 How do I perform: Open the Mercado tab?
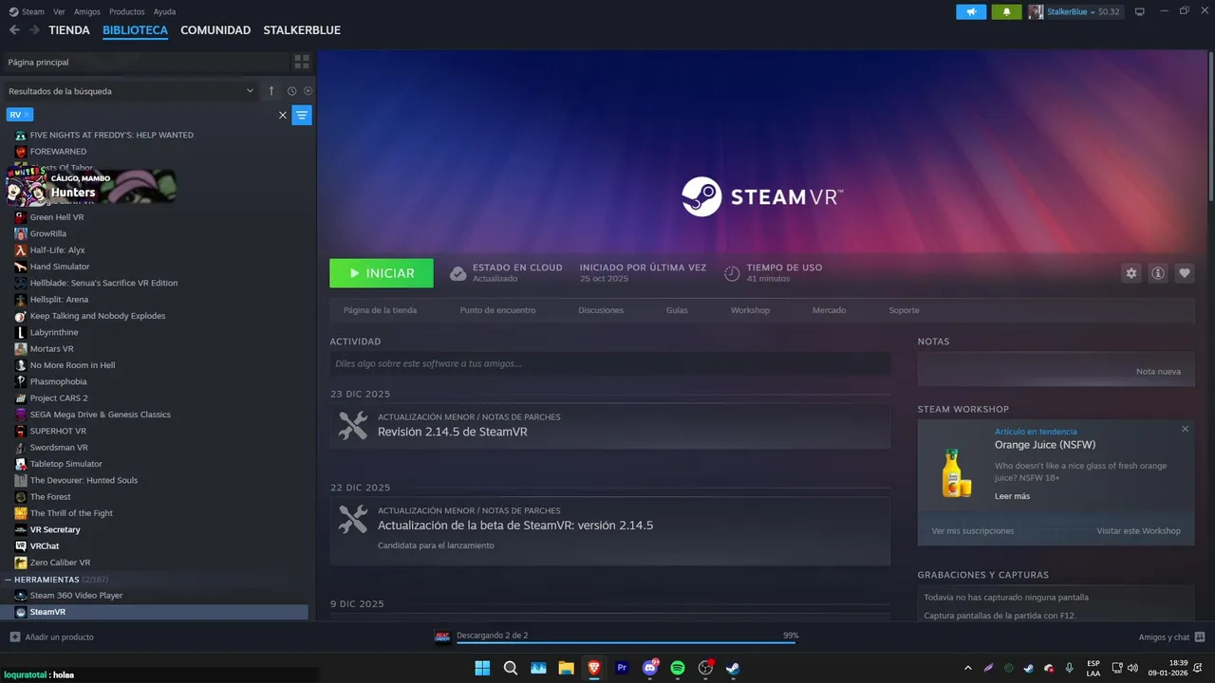click(x=829, y=310)
